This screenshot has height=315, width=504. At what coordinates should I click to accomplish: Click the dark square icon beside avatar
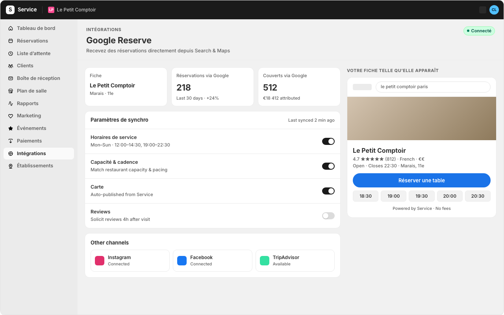[x=483, y=10]
